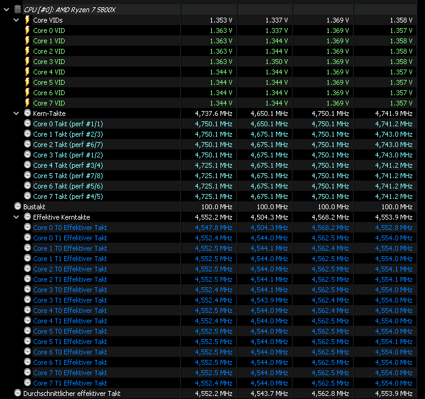Click the clock icon for Durchschnittlicher effektiver Takt
Screen dimensions: 425x399
[18, 393]
